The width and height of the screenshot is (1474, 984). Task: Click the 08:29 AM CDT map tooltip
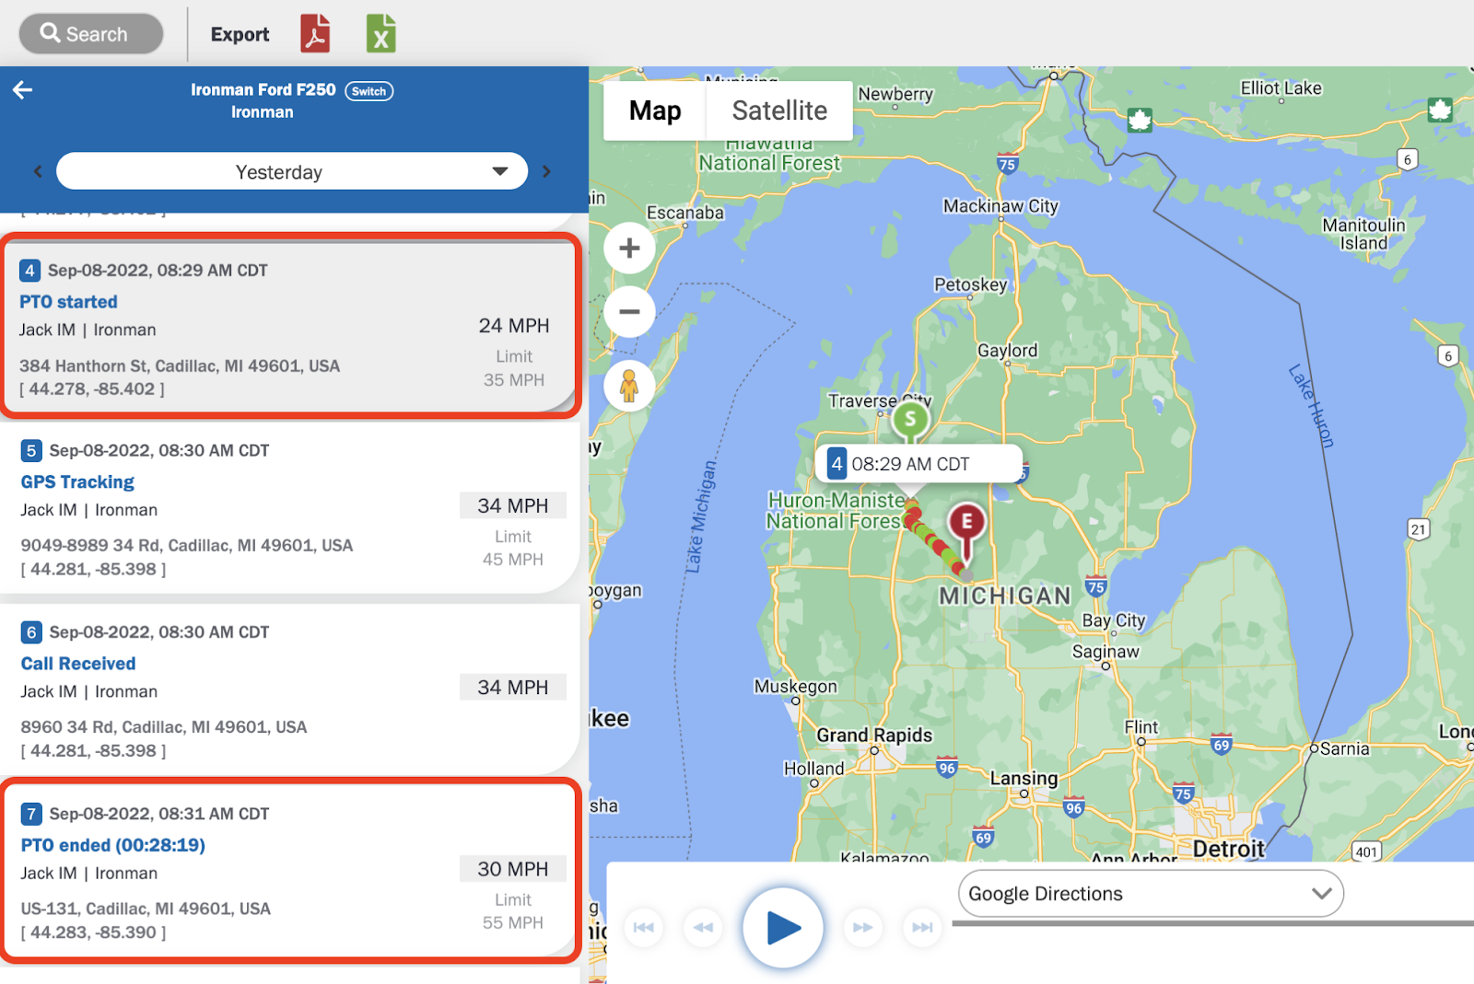pos(919,464)
